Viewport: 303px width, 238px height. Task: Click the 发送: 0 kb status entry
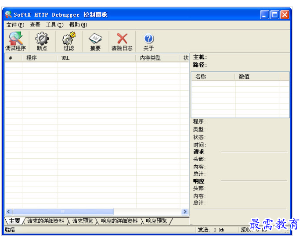(211, 230)
